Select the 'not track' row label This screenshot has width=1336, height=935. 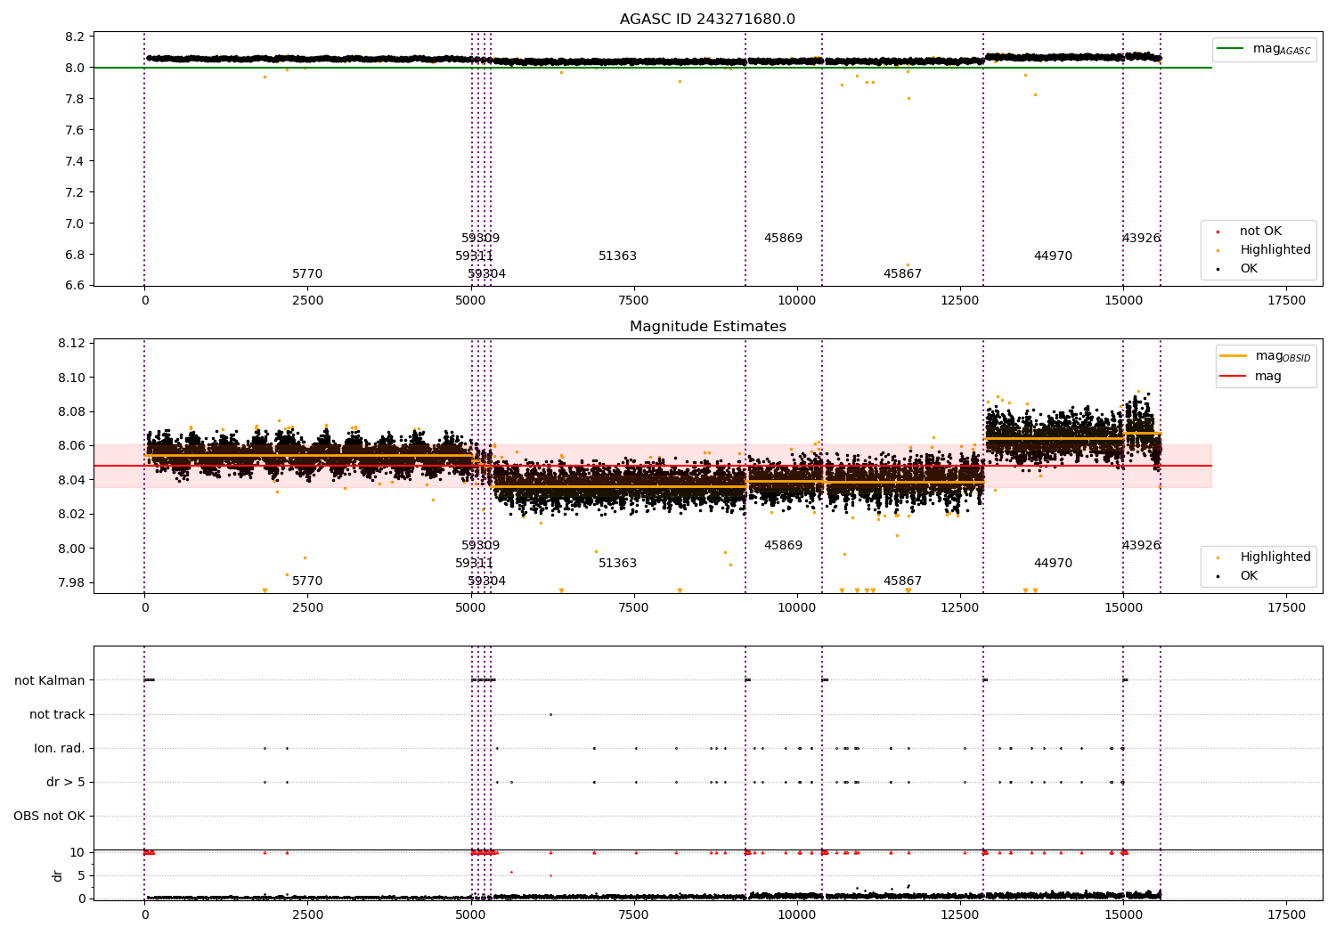pos(57,714)
